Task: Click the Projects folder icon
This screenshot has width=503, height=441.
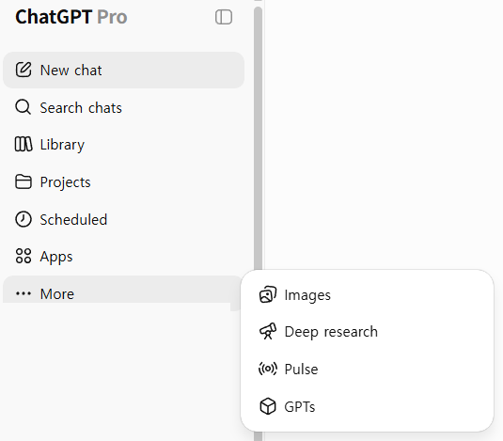Action: (24, 181)
